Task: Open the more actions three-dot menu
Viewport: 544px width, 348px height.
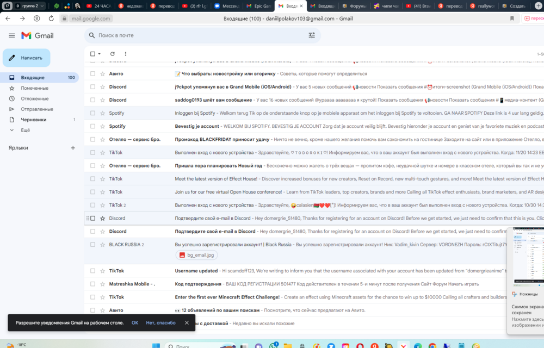Action: 126,54
